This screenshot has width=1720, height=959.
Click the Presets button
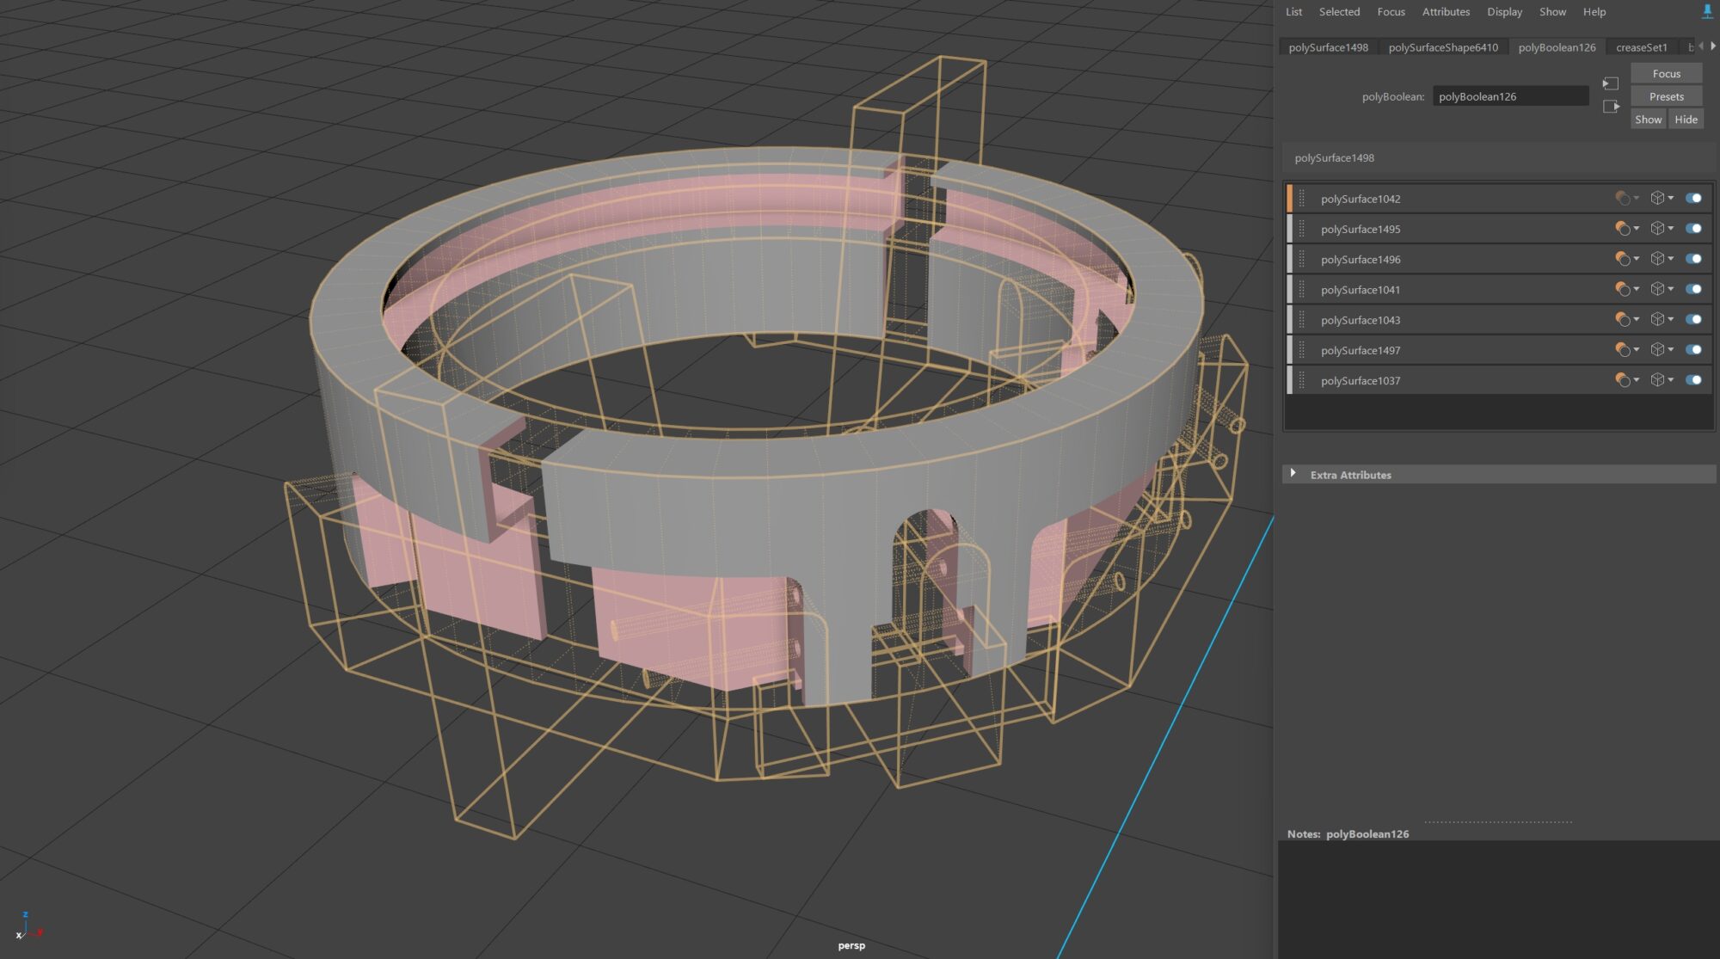pyautogui.click(x=1666, y=96)
